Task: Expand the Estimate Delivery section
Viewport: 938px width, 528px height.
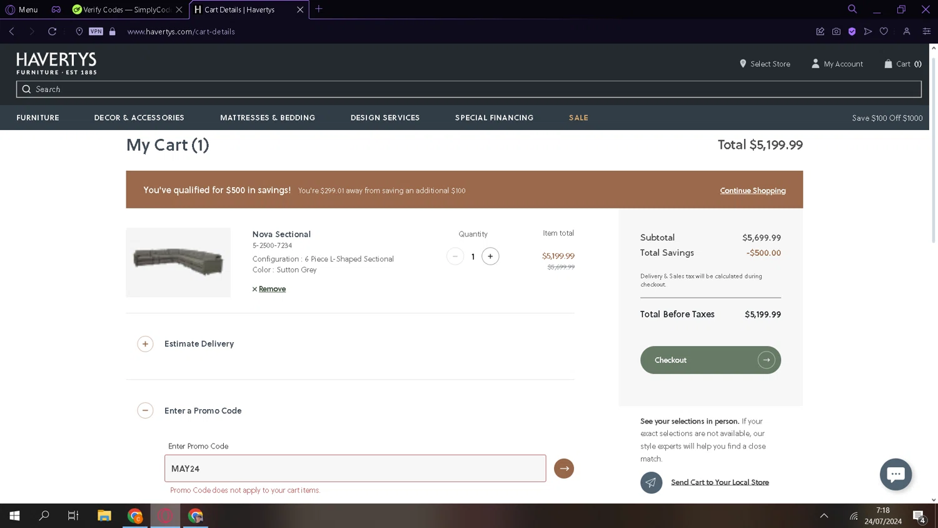Action: tap(145, 343)
